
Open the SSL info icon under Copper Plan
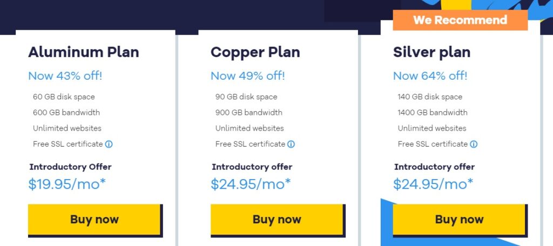291,144
